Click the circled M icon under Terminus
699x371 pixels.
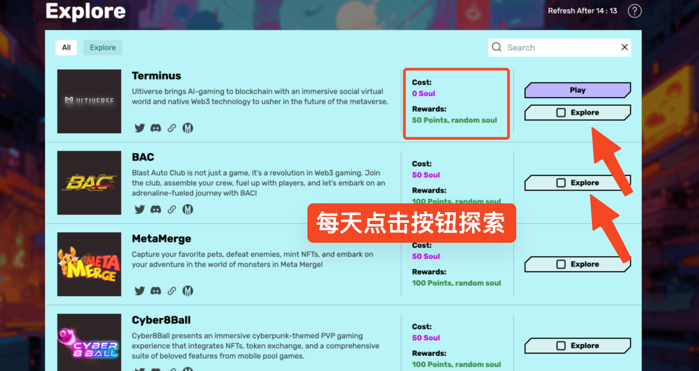(x=188, y=128)
